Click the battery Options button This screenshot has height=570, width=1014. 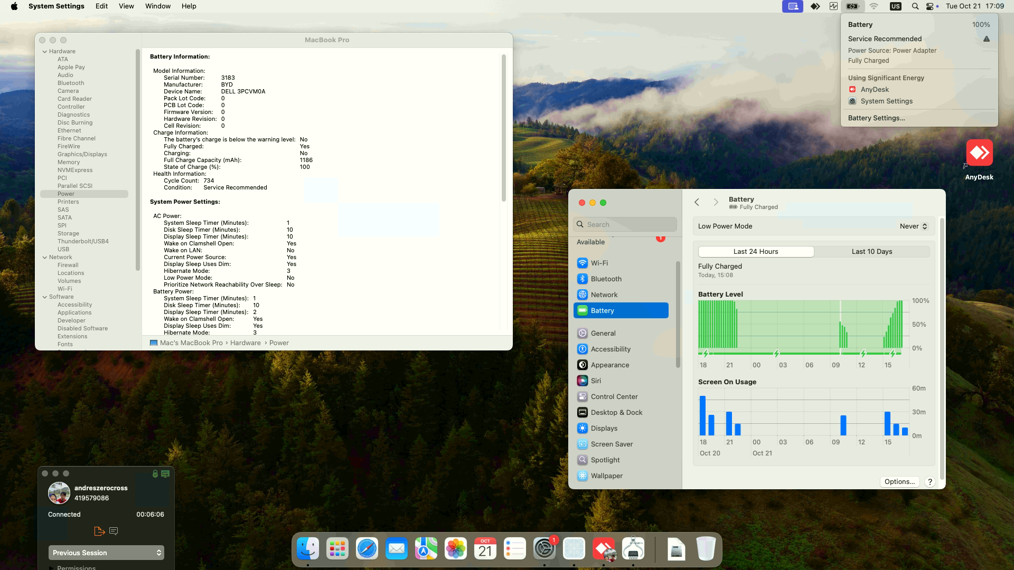[x=899, y=481]
